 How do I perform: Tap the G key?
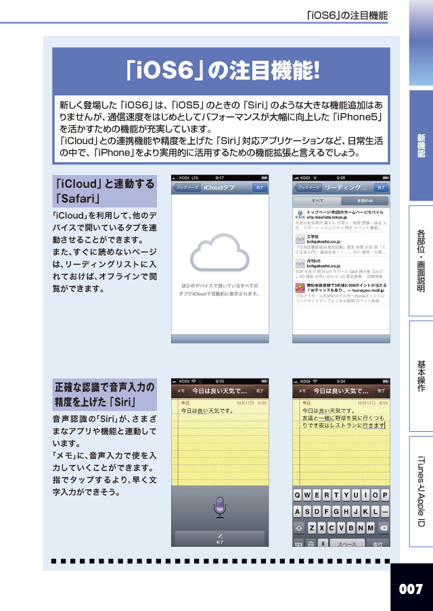coord(336,512)
